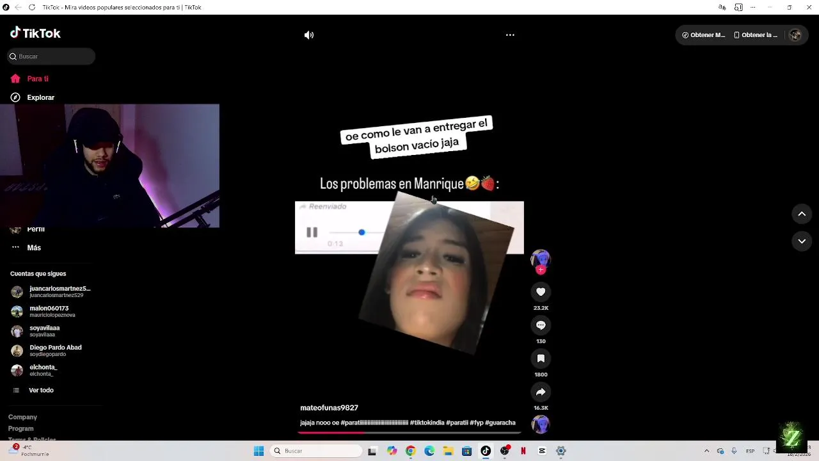
Task: Open the OBS Studio taskbar icon
Action: tap(505, 451)
